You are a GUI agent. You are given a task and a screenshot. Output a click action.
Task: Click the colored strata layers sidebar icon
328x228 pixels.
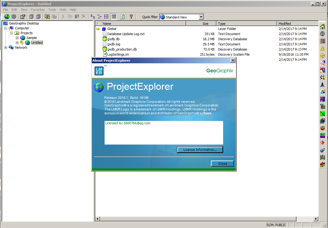pos(323,135)
